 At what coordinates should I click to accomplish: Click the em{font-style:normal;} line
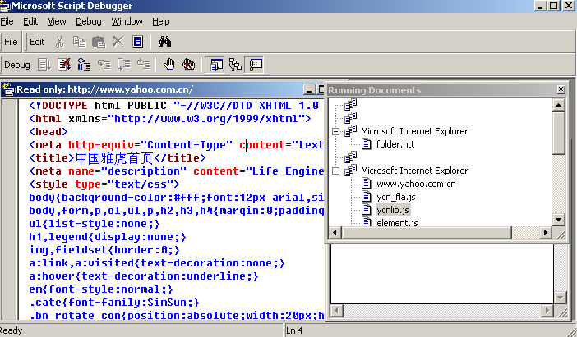(101, 289)
